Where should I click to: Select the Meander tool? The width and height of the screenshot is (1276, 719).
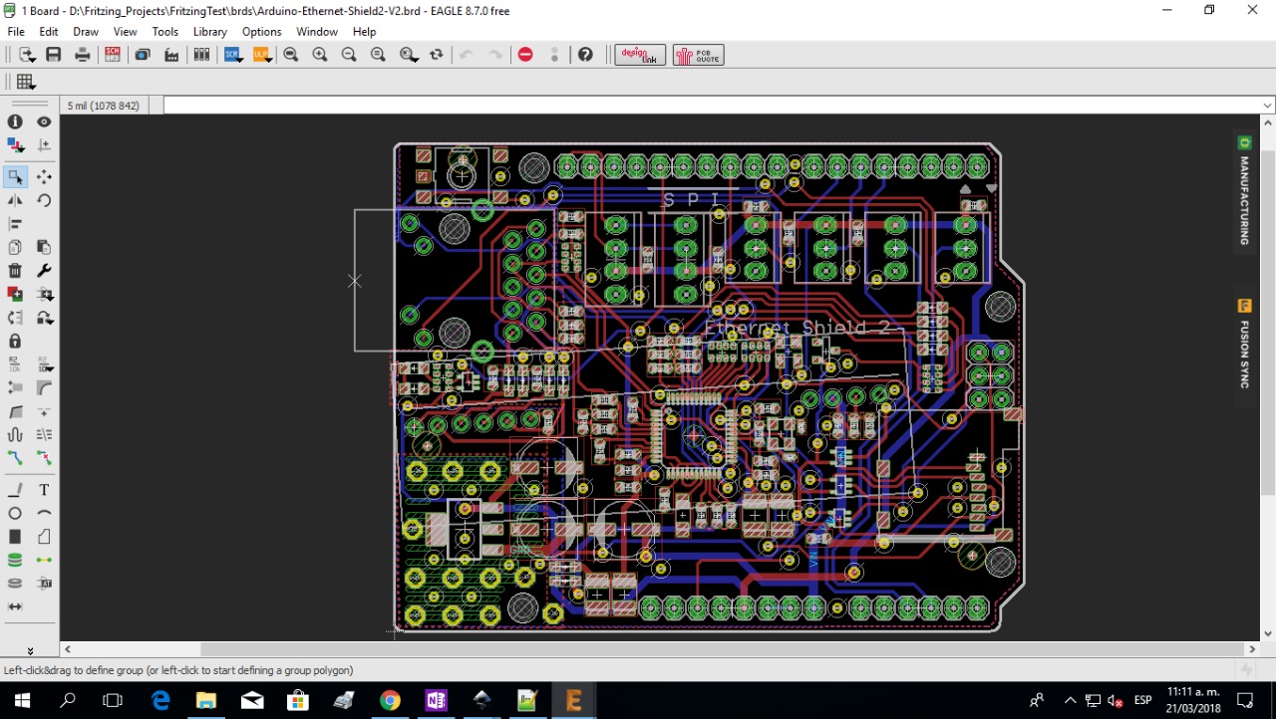tap(15, 434)
